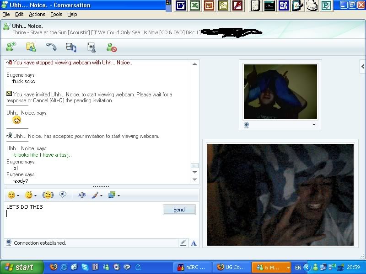The height and width of the screenshot is (274, 366).
Task: Open emoticons dropdown arrow
Action: 18,195
